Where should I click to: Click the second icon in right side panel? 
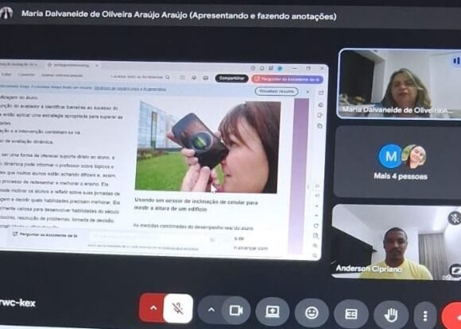320,105
